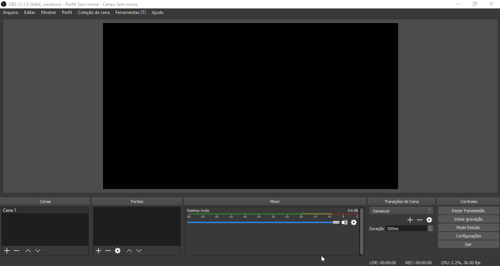Open Configurações from the Controles panel
Screen dimensions: 500x266
468,236
